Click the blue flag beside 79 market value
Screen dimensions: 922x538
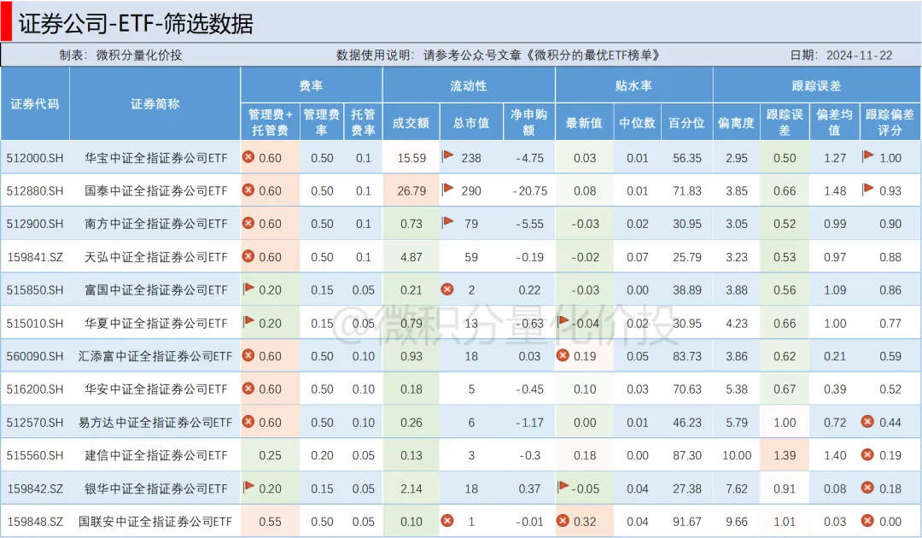[447, 223]
